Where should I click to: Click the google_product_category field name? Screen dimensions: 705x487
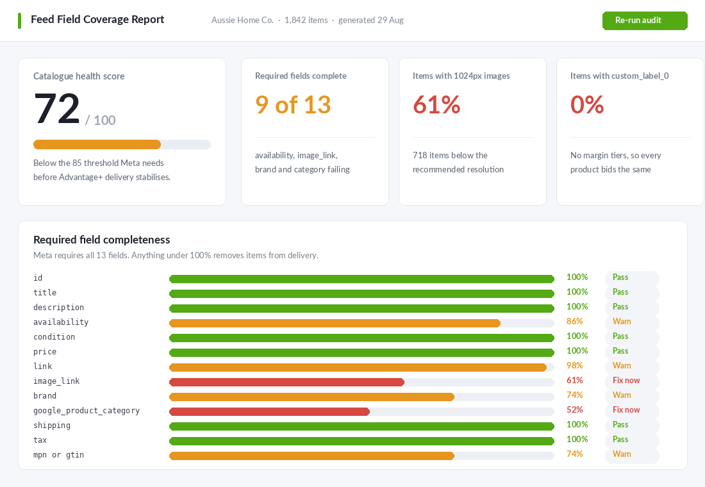[87, 411]
